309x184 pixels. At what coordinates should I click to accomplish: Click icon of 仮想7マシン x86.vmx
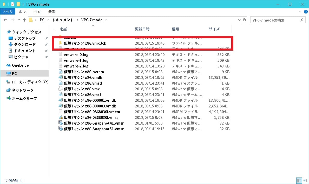coord(61,89)
